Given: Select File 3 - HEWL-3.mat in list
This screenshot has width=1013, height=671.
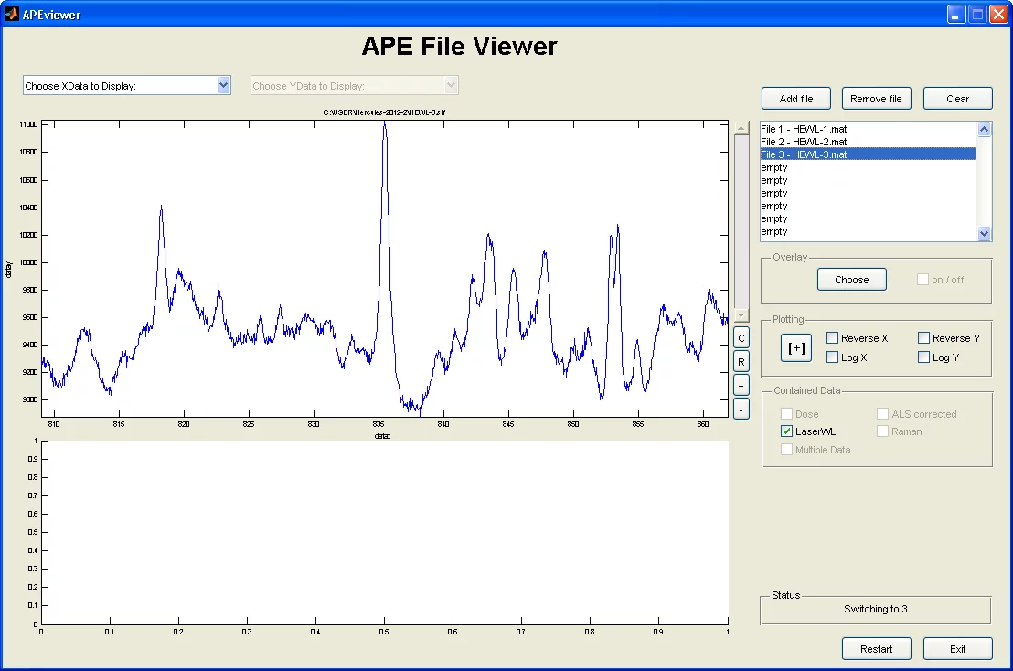Looking at the screenshot, I should (869, 154).
